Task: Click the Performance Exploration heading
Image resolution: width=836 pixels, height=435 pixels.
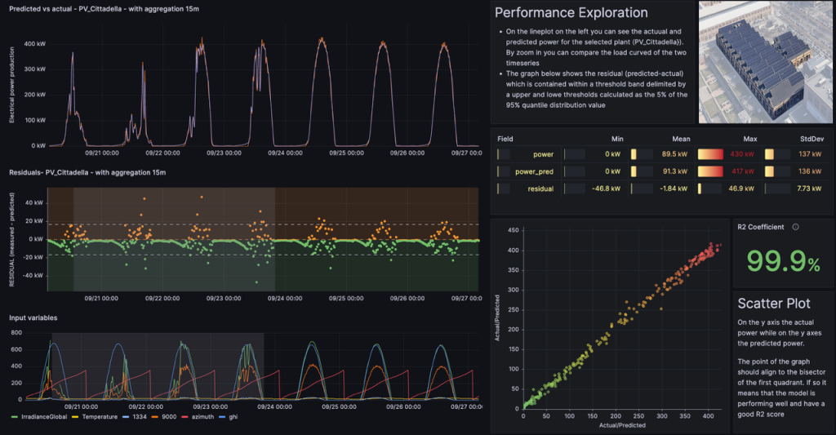Action: pyautogui.click(x=571, y=13)
